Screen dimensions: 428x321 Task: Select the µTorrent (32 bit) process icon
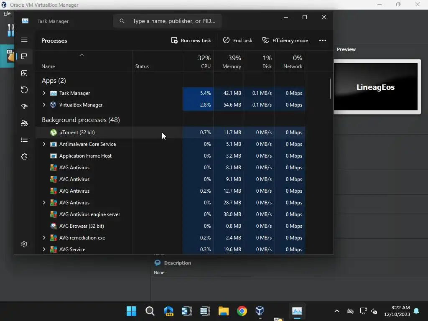click(53, 132)
